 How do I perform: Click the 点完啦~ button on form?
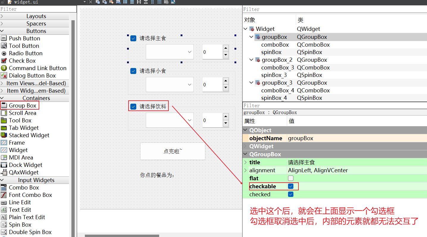click(173, 151)
